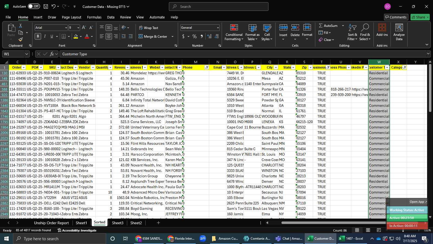The width and height of the screenshot is (433, 244).
Task: Toggle Underline formatting
Action: point(52,36)
